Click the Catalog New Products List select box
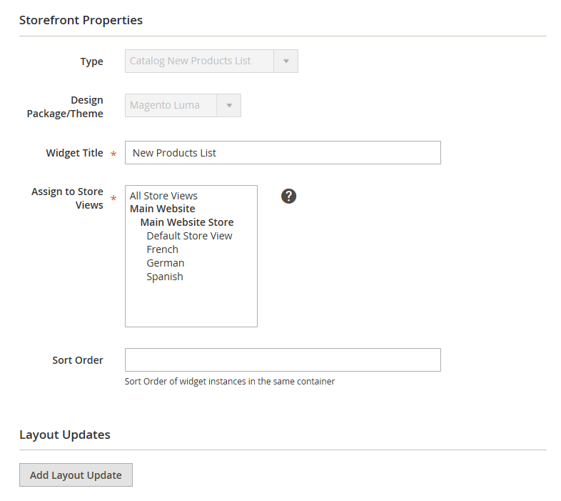The height and width of the screenshot is (501, 561). coord(211,61)
